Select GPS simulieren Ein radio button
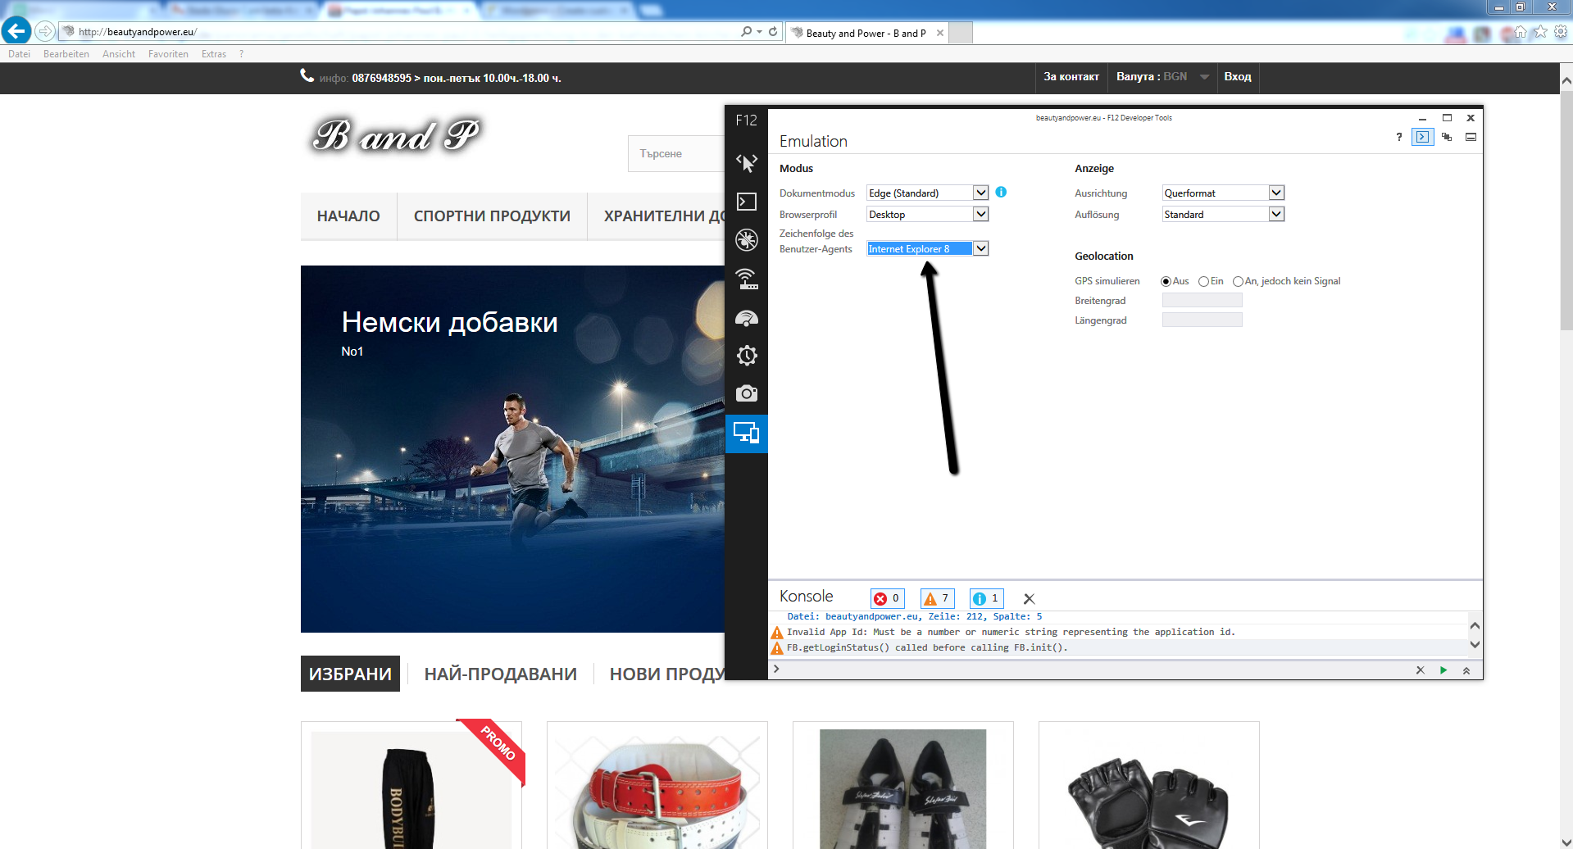This screenshot has width=1573, height=849. pos(1203,281)
